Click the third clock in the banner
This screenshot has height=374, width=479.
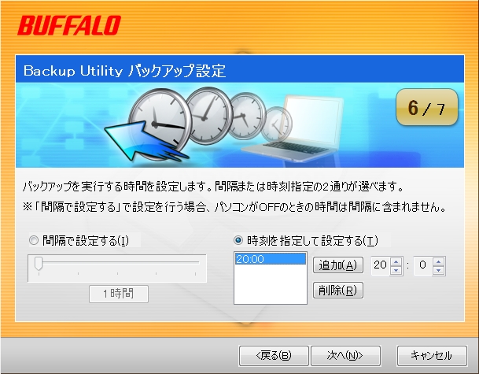click(247, 117)
